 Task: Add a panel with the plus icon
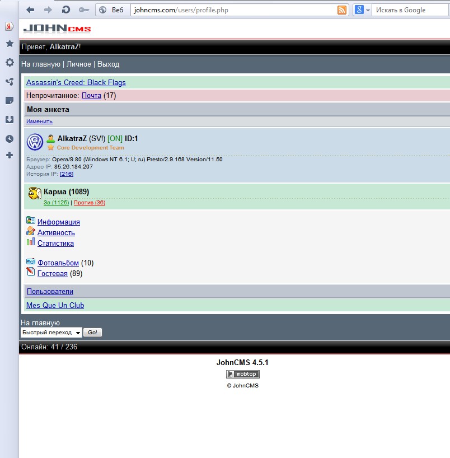10,155
